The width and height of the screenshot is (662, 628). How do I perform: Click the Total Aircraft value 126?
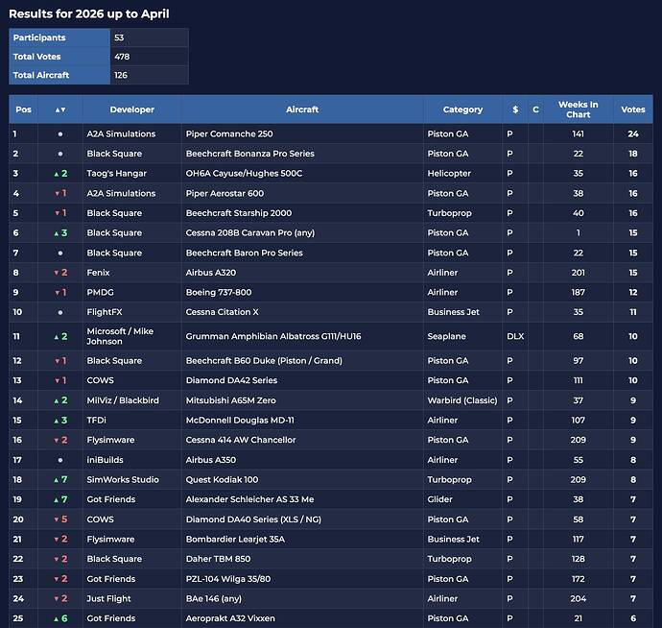pyautogui.click(x=121, y=75)
